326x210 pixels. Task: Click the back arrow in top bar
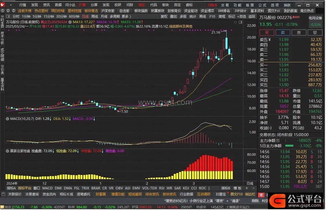pos(11,5)
